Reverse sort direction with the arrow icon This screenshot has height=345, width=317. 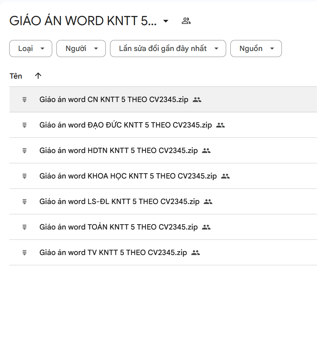click(38, 76)
